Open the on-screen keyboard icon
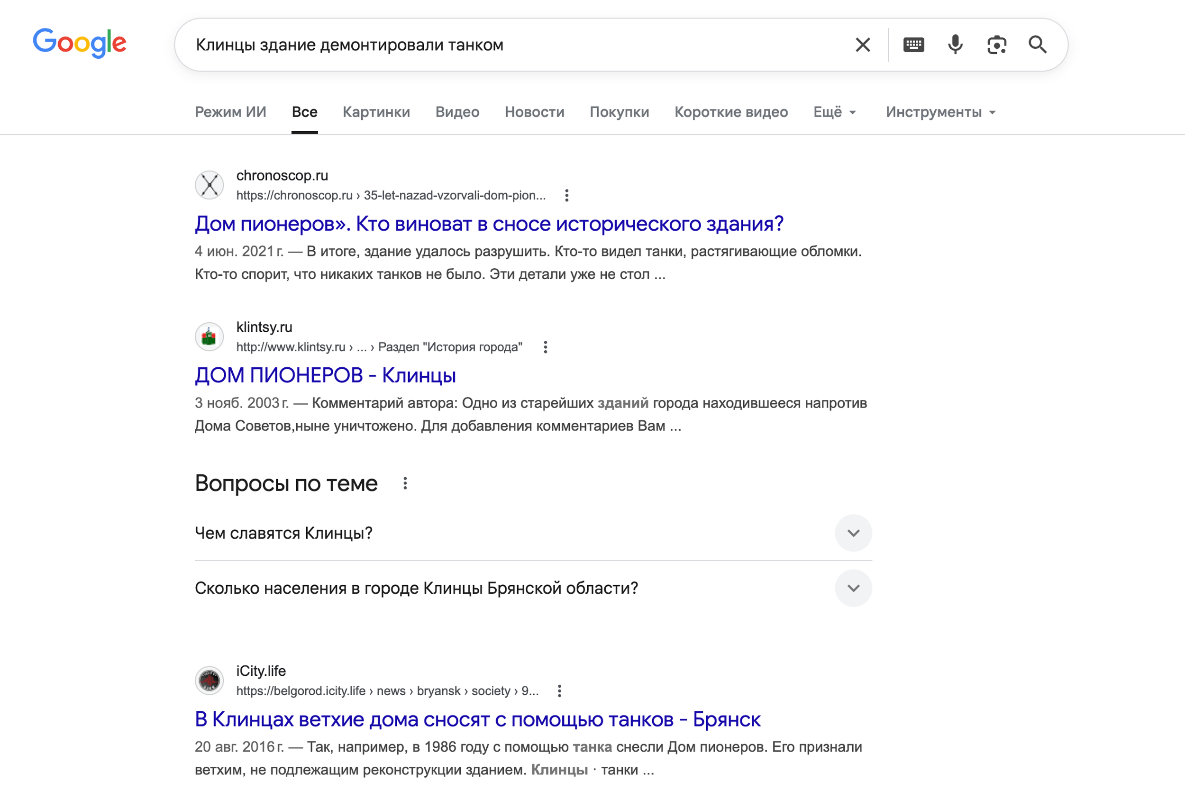Screen dimensions: 1185x790 tap(913, 45)
